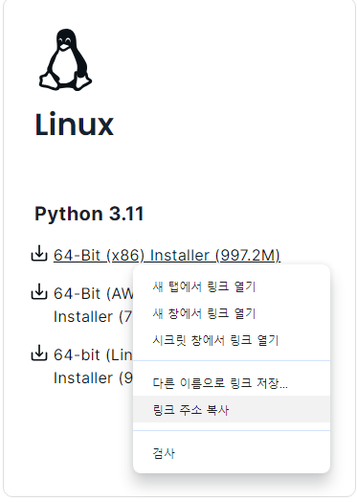Choose '새 탭에서 링크 열기' from context menu
This screenshot has height=502, width=357.
[232, 286]
